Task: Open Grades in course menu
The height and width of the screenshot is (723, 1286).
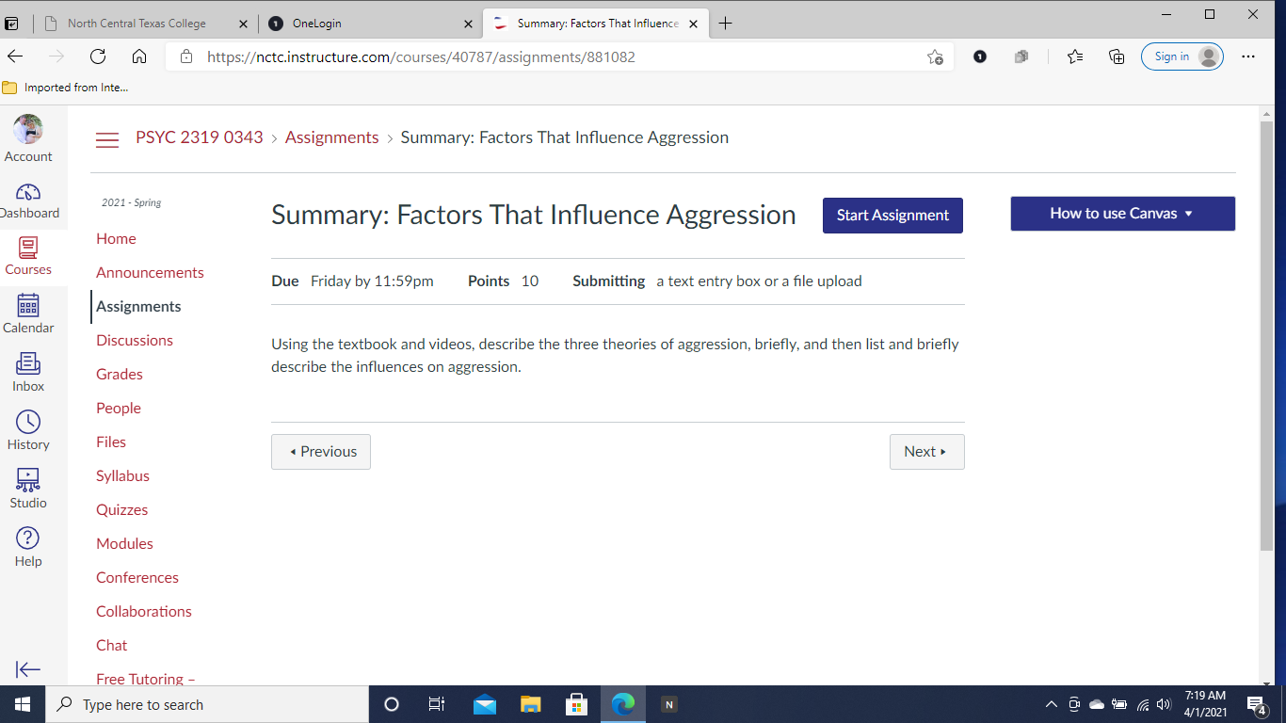Action: pos(120,374)
